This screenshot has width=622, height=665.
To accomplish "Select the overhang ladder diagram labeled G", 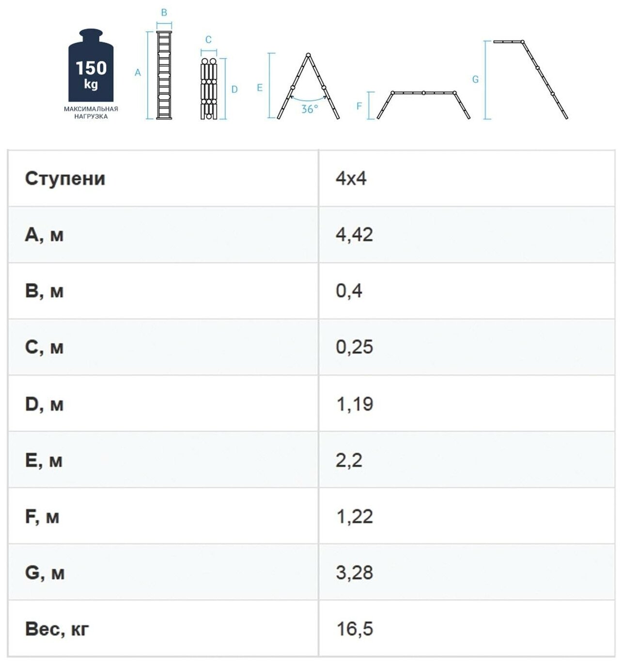I will tap(531, 79).
